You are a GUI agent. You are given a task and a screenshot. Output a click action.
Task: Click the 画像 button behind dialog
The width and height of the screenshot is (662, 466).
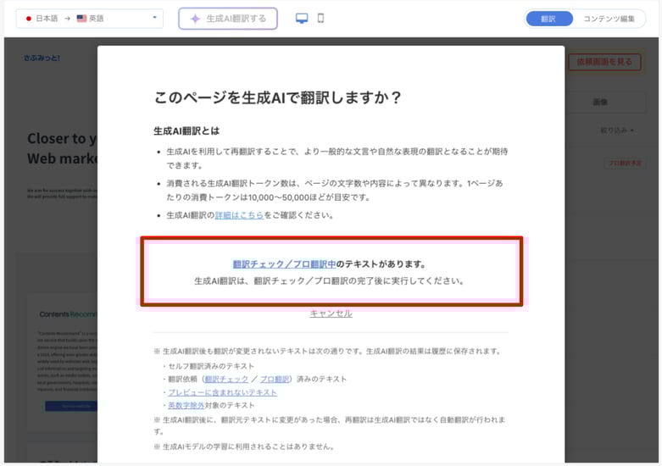(600, 102)
